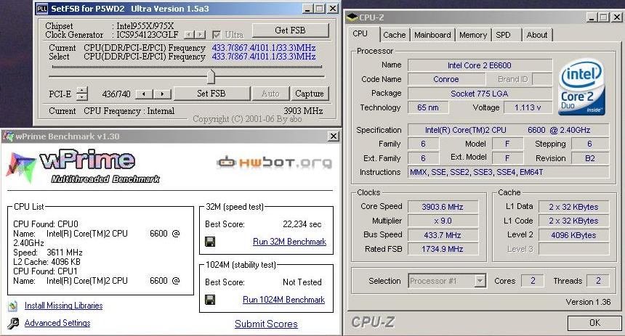625x336 pixels.
Task: Click the Version 1.36 text in CPU-Z
Action: (x=589, y=302)
